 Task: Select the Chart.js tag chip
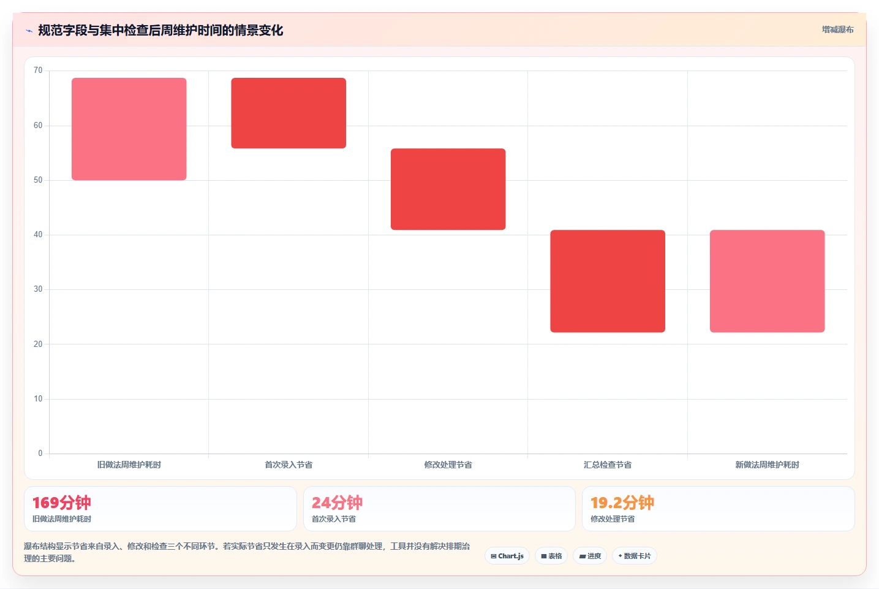[507, 556]
